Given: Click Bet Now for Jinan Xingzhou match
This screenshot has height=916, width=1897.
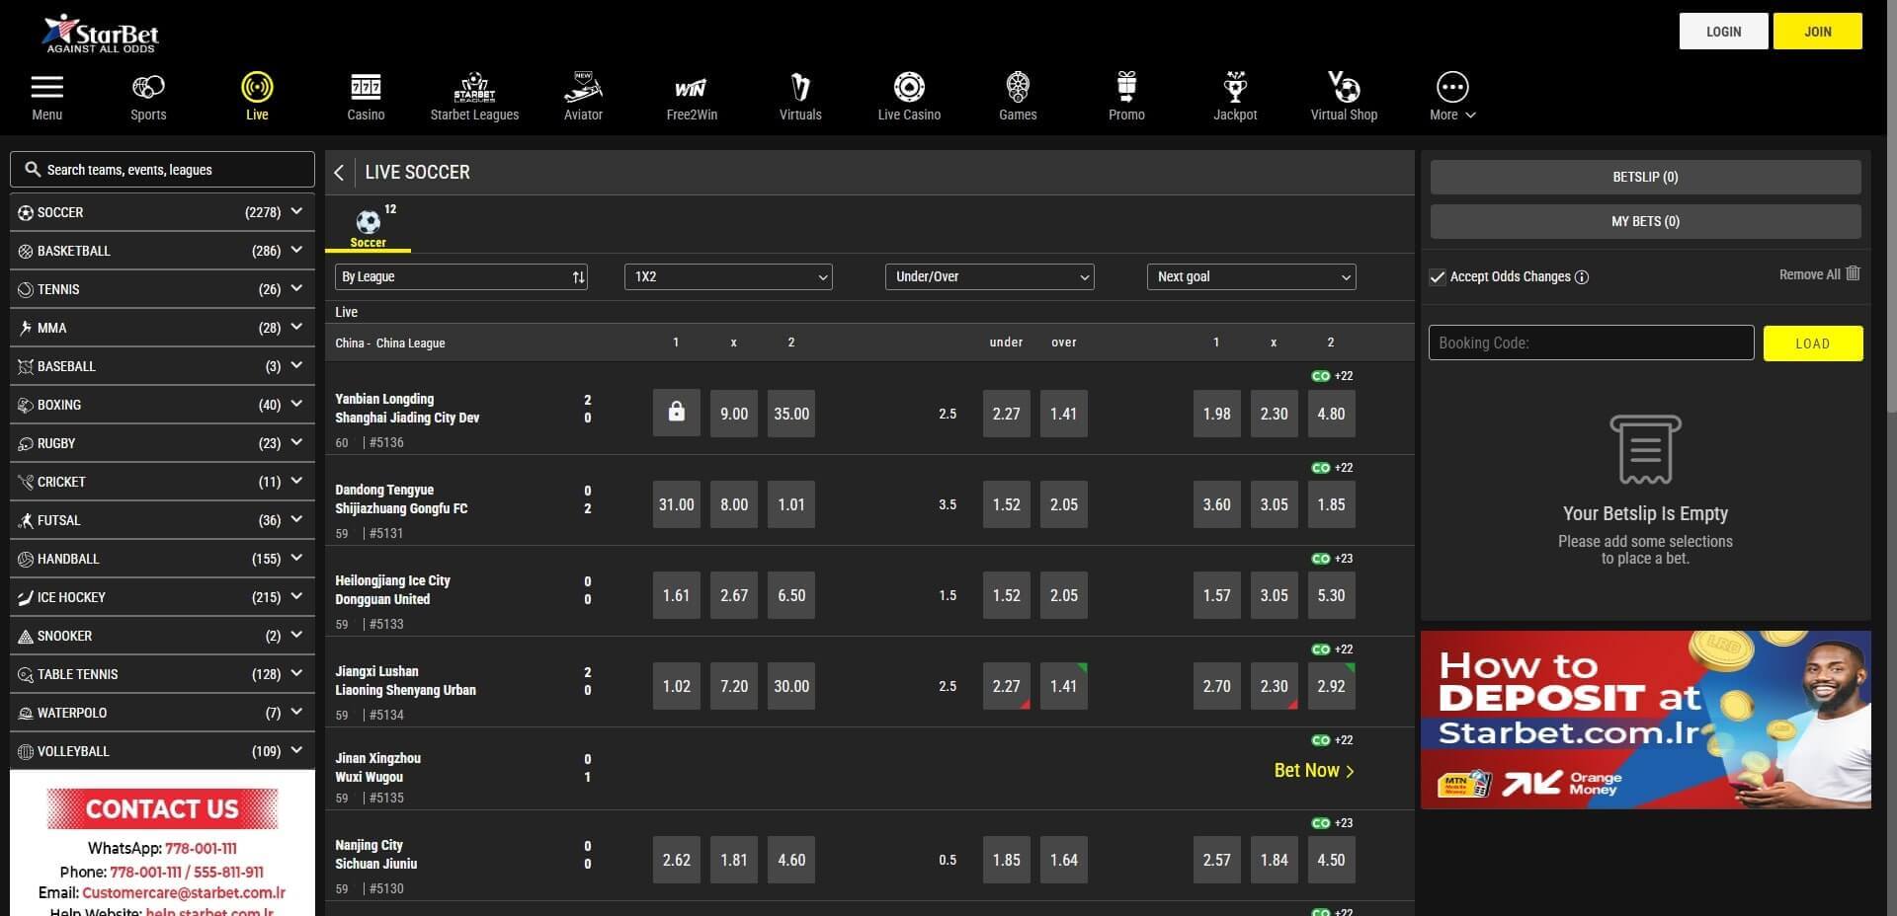Looking at the screenshot, I should (1313, 770).
